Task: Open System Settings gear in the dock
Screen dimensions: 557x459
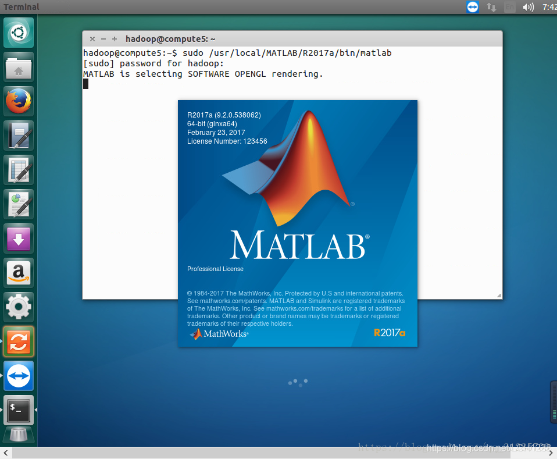Action: 19,307
